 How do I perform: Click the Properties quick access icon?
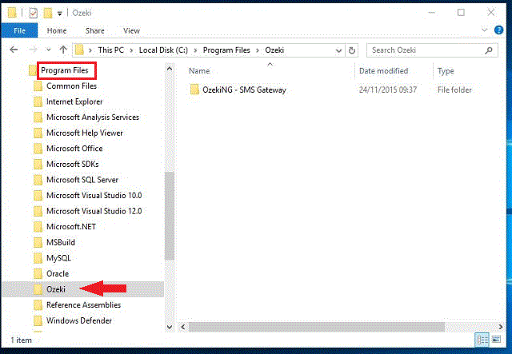(x=33, y=13)
